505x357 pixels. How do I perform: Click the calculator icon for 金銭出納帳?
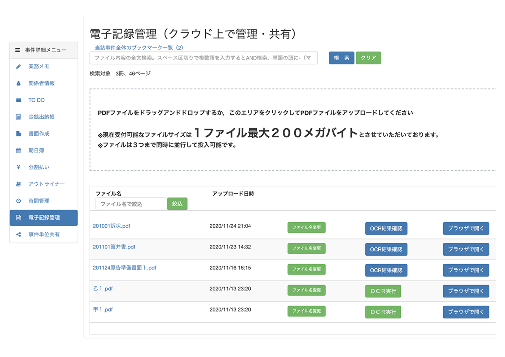pyautogui.click(x=18, y=117)
